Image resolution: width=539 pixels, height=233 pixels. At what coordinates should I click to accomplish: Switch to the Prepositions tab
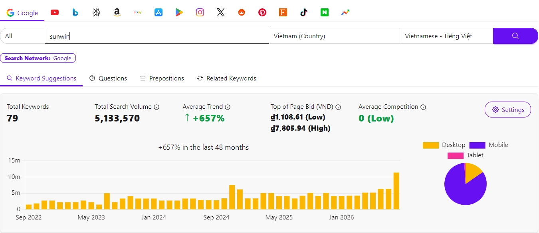point(162,78)
